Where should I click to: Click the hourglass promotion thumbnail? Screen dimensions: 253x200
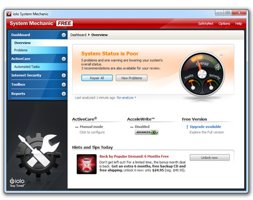click(x=87, y=164)
